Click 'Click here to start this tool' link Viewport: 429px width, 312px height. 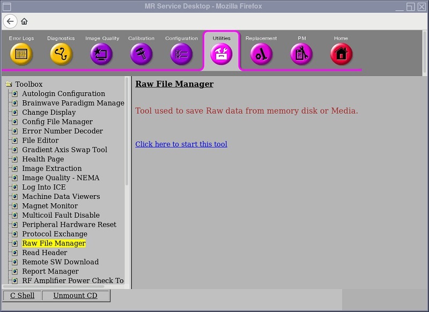181,144
